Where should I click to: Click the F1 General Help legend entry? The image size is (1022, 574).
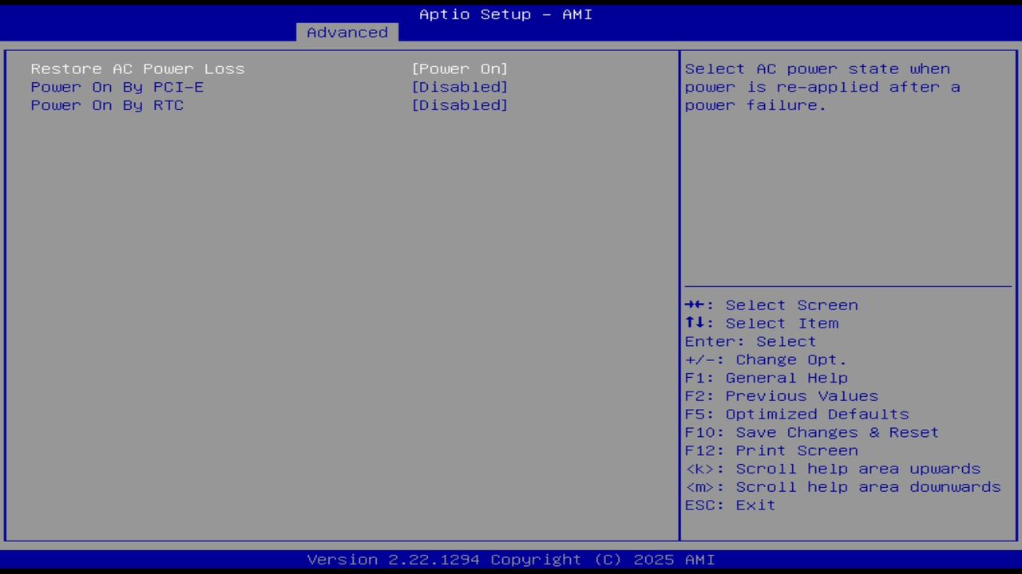[766, 377]
